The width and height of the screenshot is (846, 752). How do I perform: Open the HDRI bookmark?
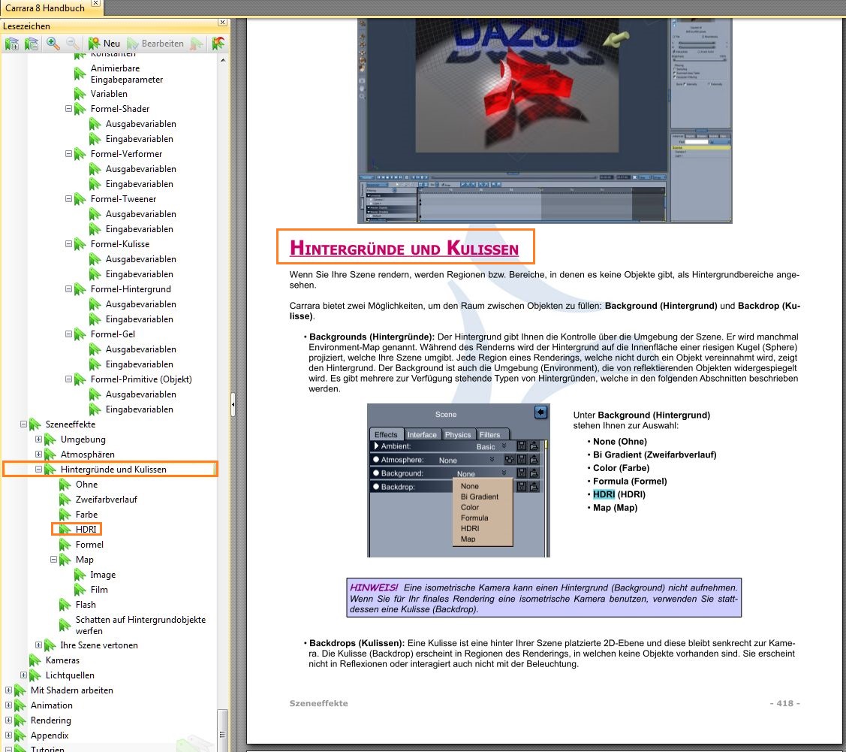click(86, 530)
